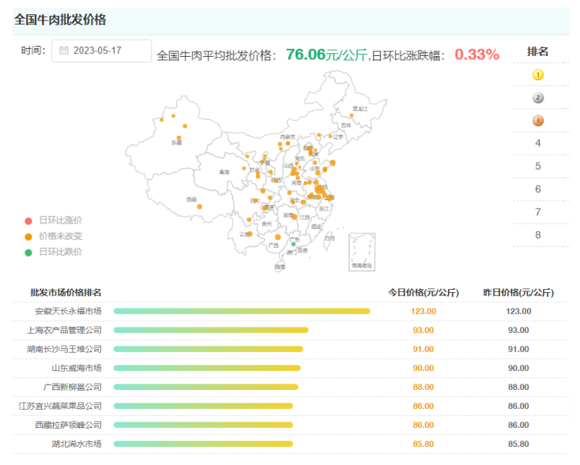Select rank 4 in the ranking list
580x465 pixels.
[538, 143]
